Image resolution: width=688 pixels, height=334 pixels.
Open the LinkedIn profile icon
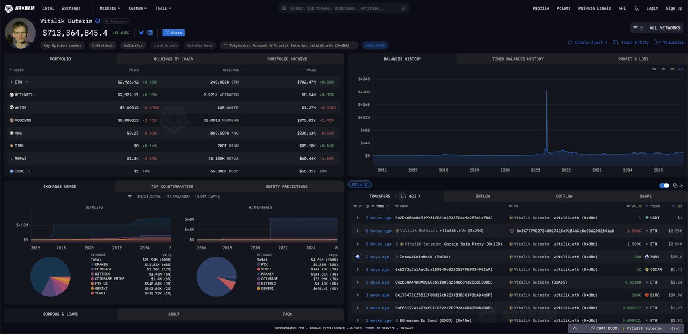(x=150, y=33)
